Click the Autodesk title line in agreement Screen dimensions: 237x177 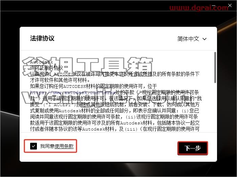tap(41, 62)
